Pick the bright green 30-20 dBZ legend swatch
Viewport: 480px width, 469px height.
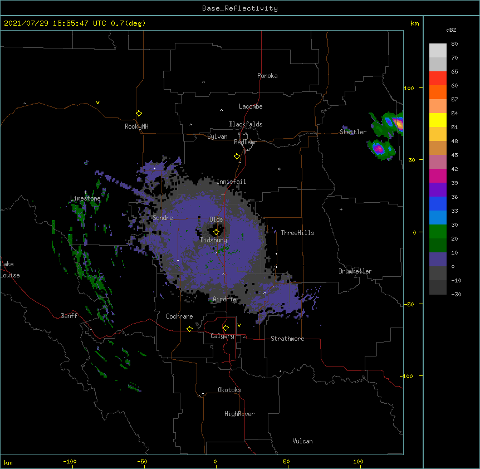coord(438,232)
